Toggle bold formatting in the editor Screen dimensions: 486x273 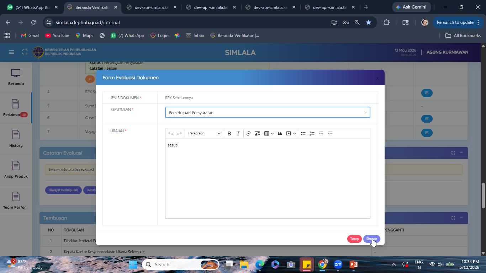(229, 133)
